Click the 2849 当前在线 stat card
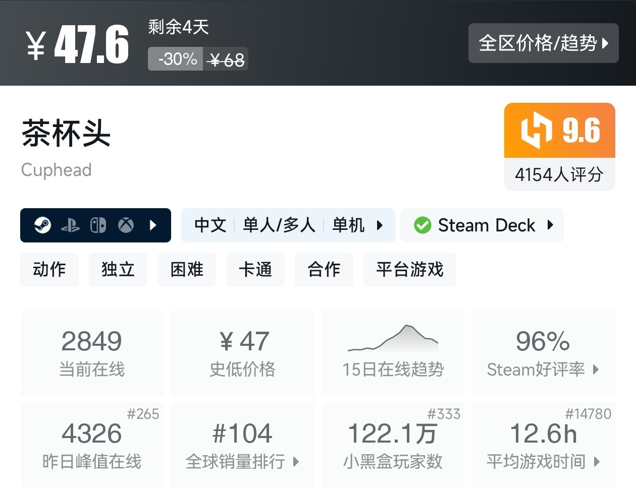 [x=92, y=353]
